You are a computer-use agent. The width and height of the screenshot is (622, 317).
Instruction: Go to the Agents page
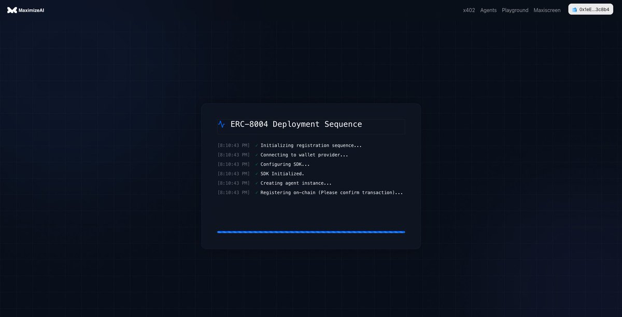click(488, 10)
